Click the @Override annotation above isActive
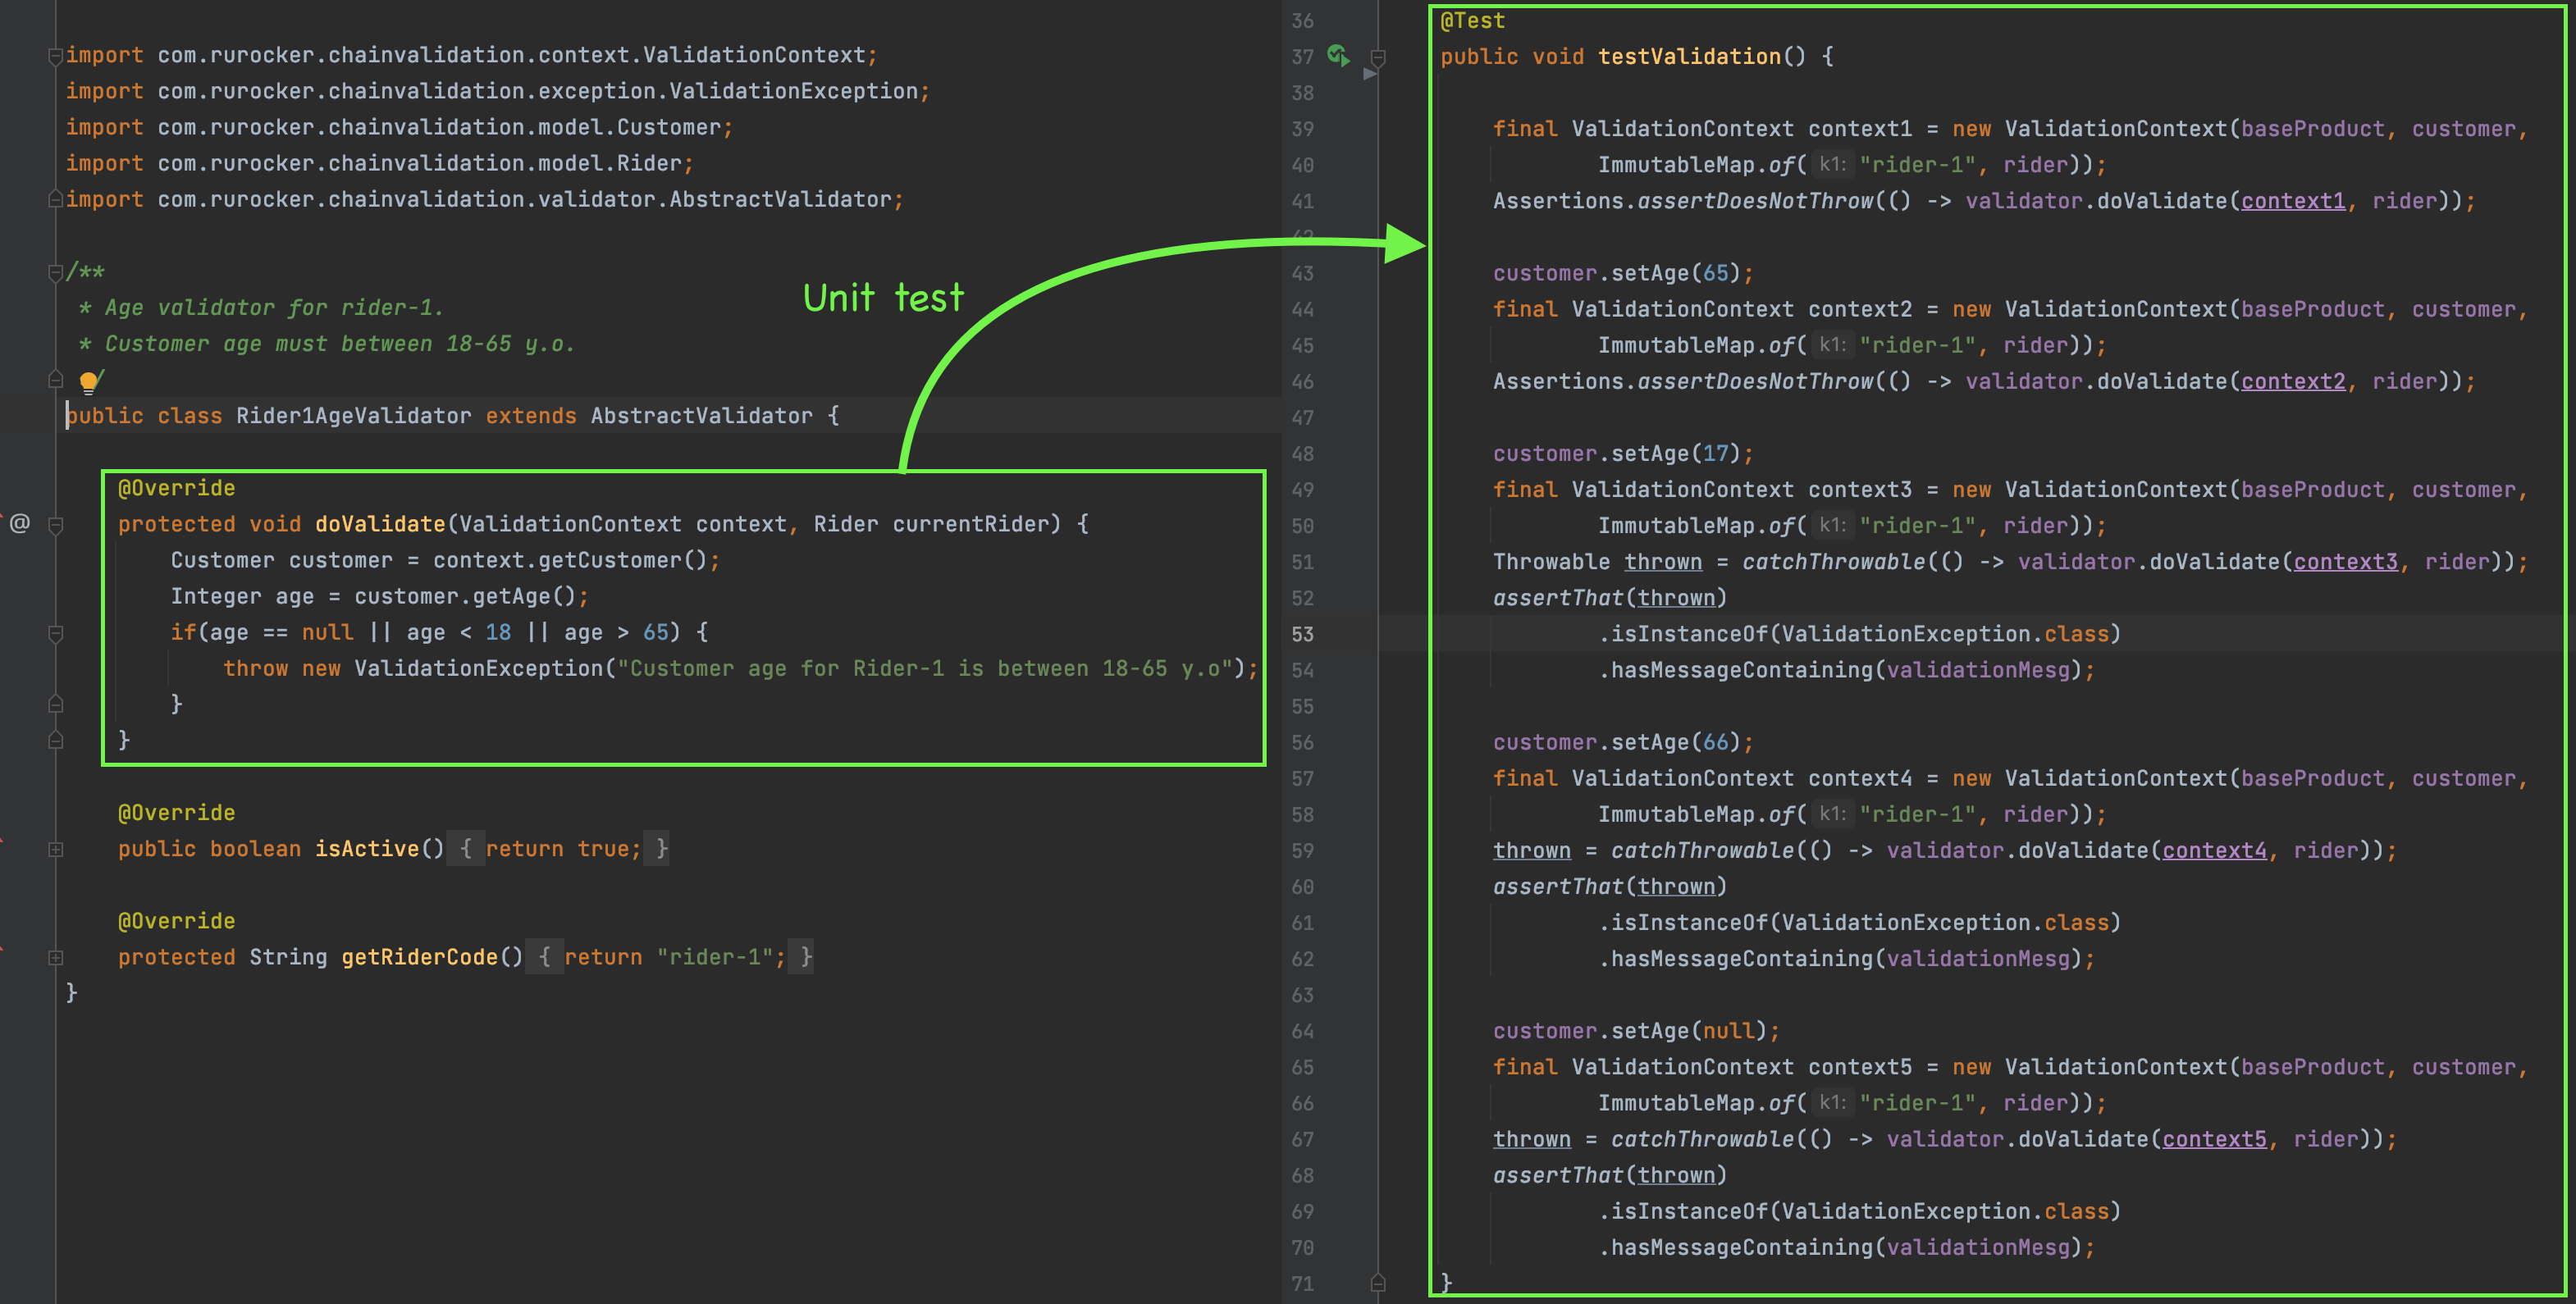The width and height of the screenshot is (2576, 1304). tap(177, 813)
